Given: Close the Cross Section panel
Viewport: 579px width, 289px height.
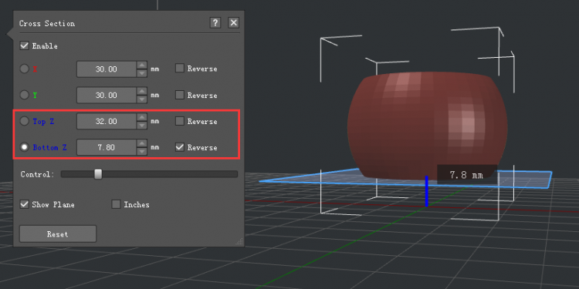Looking at the screenshot, I should (x=233, y=23).
